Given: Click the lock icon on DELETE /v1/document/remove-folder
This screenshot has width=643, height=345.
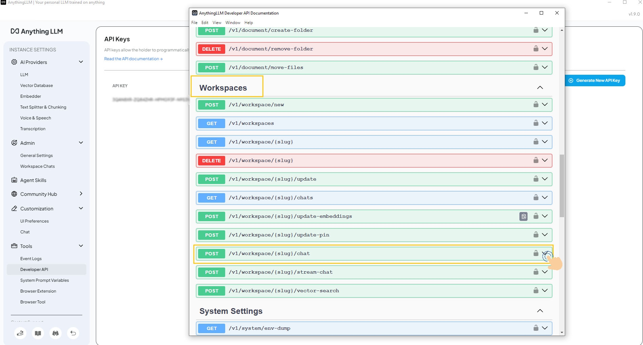Looking at the screenshot, I should tap(536, 49).
